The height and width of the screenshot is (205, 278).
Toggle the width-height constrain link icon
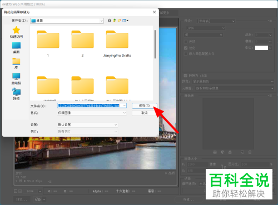[224, 167]
